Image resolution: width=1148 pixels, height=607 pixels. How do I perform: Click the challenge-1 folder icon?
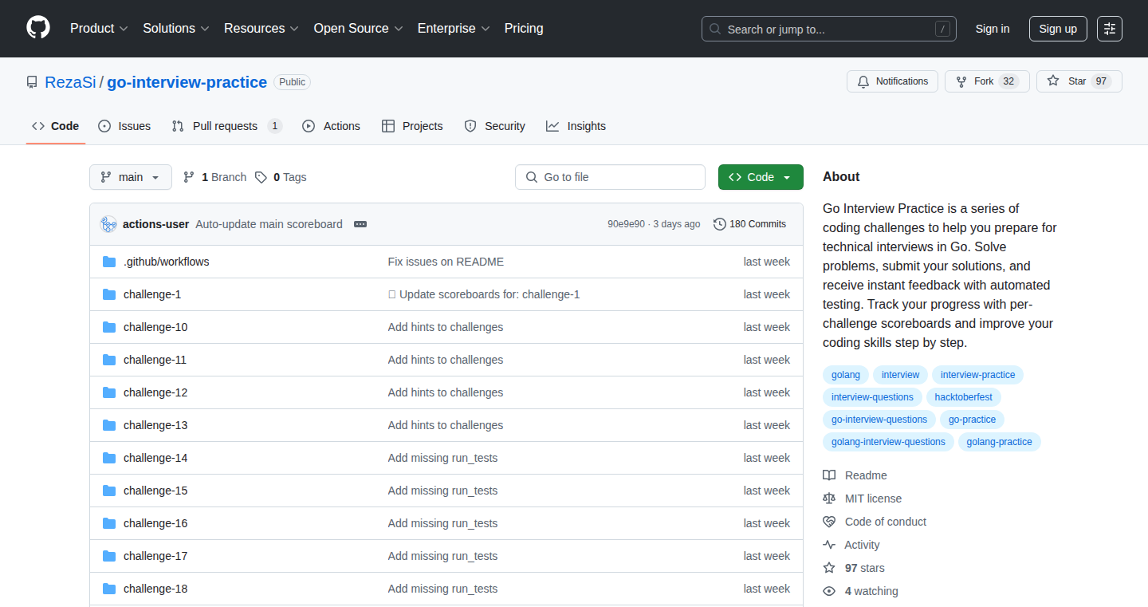(109, 294)
